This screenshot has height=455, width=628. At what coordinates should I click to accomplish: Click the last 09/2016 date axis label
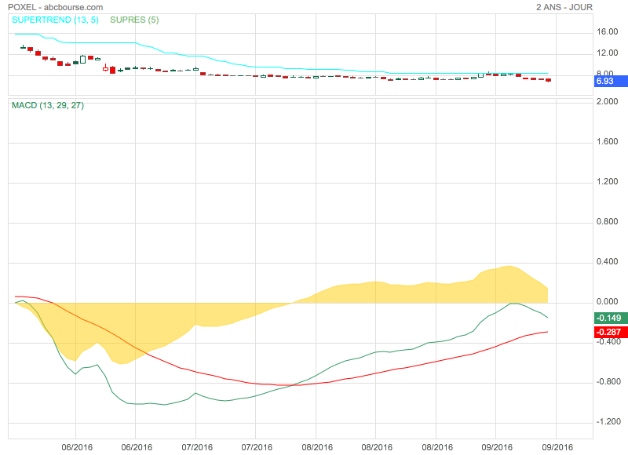pos(557,447)
